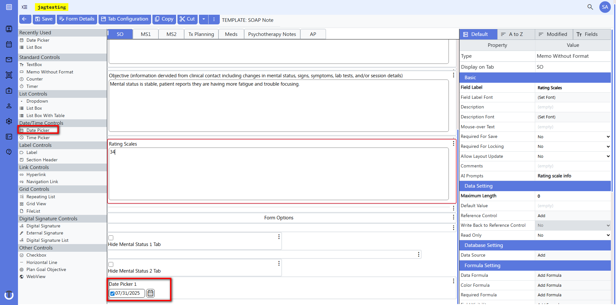Open the three-dot menu on Rating Scales
Image resolution: width=616 pixels, height=305 pixels.
pos(453,143)
